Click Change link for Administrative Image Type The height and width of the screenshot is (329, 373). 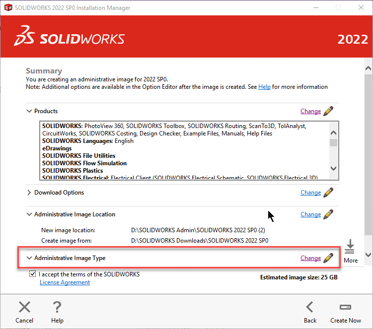click(x=310, y=258)
